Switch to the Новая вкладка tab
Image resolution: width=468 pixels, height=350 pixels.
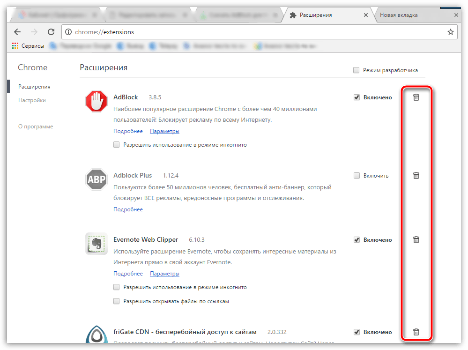tap(418, 15)
